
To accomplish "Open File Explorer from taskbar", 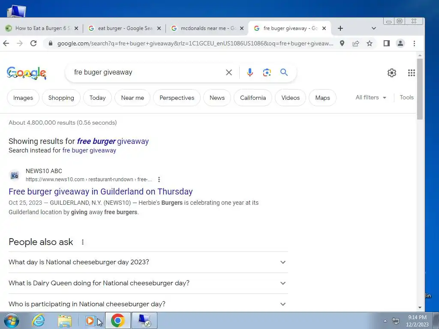I will (65, 321).
